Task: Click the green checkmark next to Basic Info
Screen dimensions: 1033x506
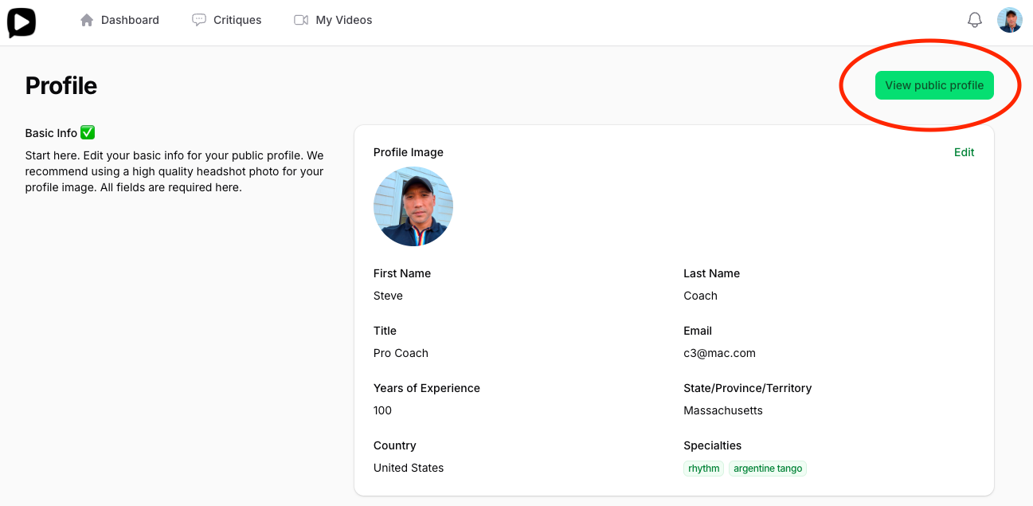Action: pos(88,133)
